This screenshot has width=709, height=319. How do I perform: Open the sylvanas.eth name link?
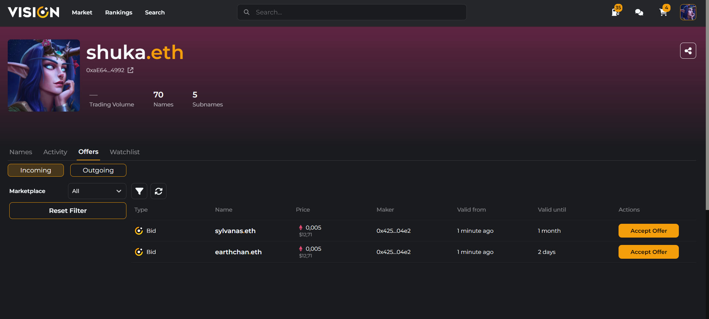tap(235, 231)
